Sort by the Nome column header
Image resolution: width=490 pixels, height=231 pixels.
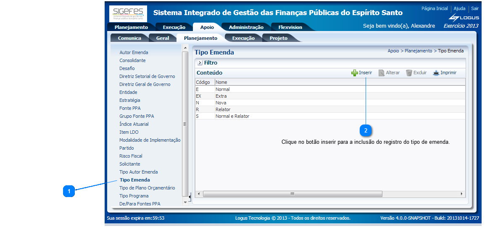coord(221,82)
